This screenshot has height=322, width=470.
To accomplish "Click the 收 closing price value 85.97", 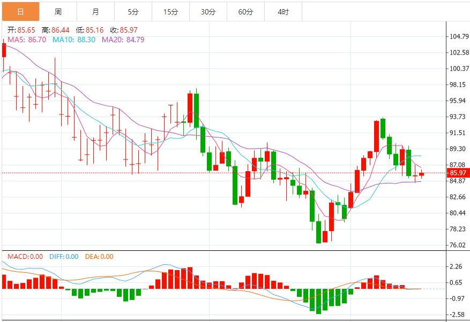I will (129, 30).
